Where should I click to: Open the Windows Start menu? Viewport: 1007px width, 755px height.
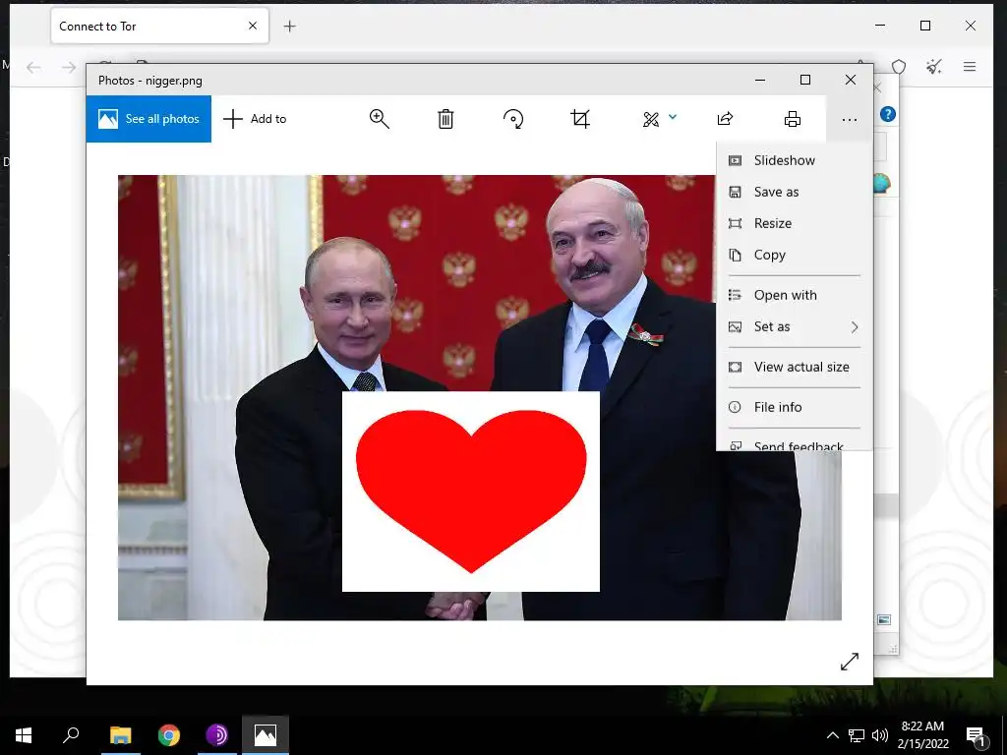[24, 735]
